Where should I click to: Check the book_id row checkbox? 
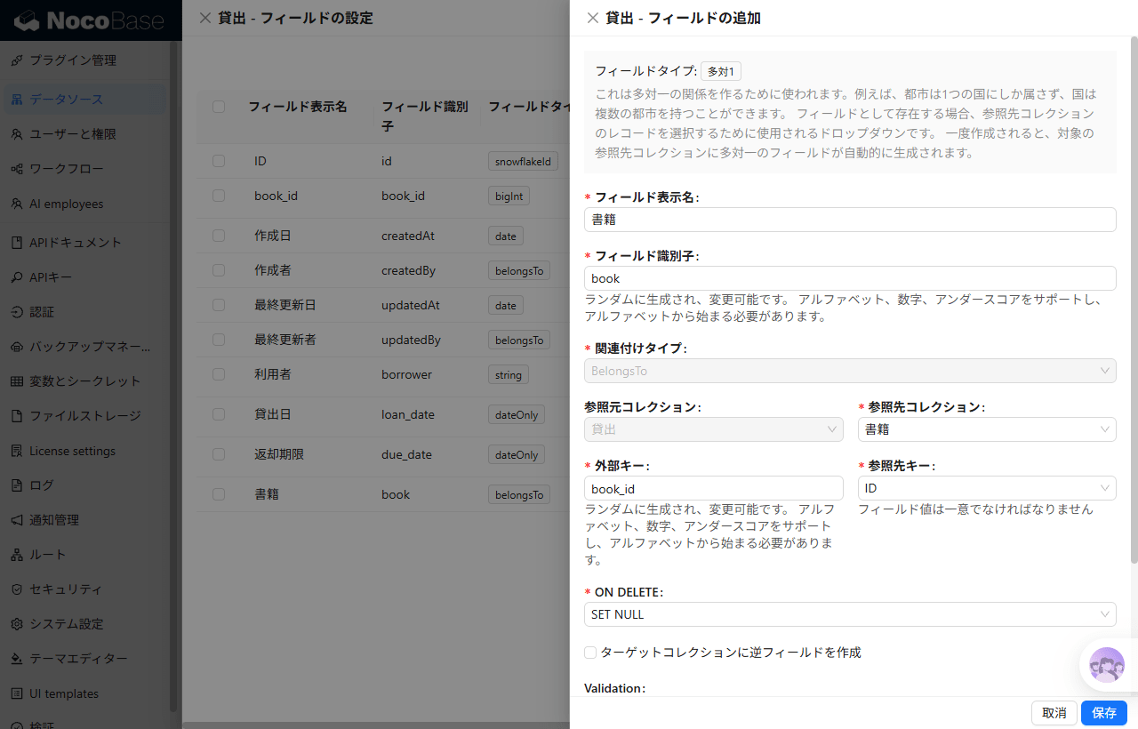pos(219,196)
